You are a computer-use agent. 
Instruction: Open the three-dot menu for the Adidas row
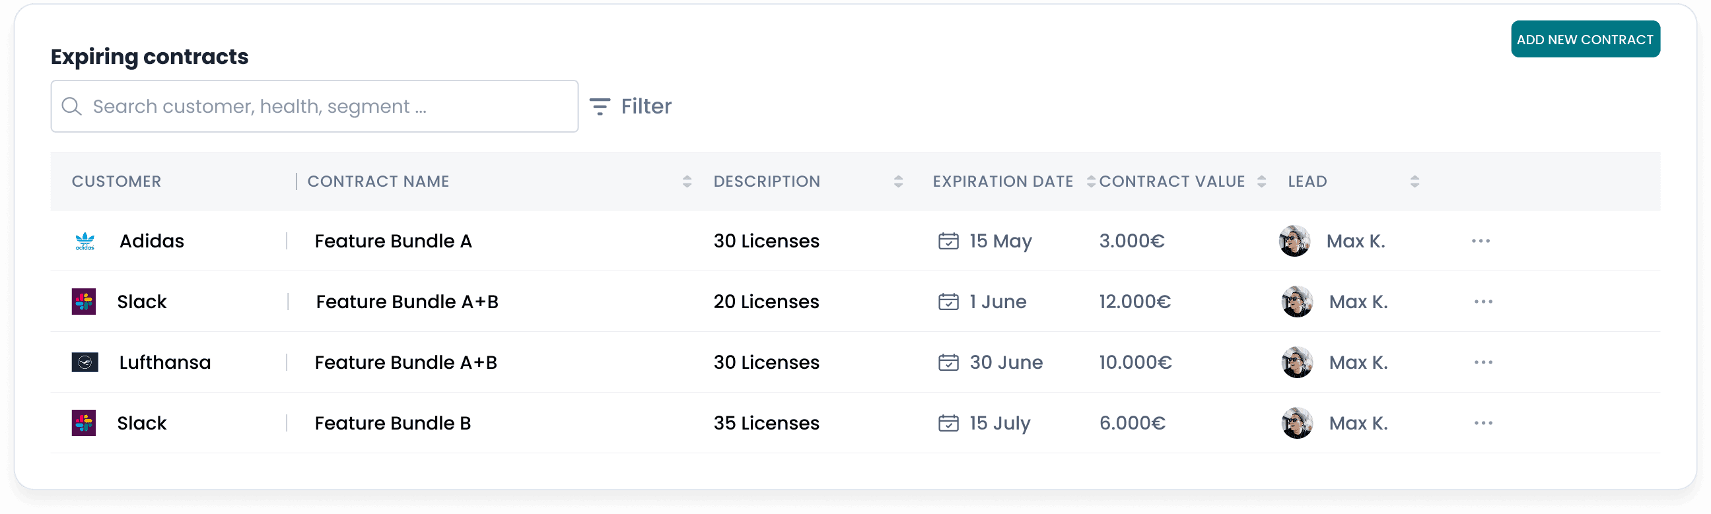coord(1481,241)
